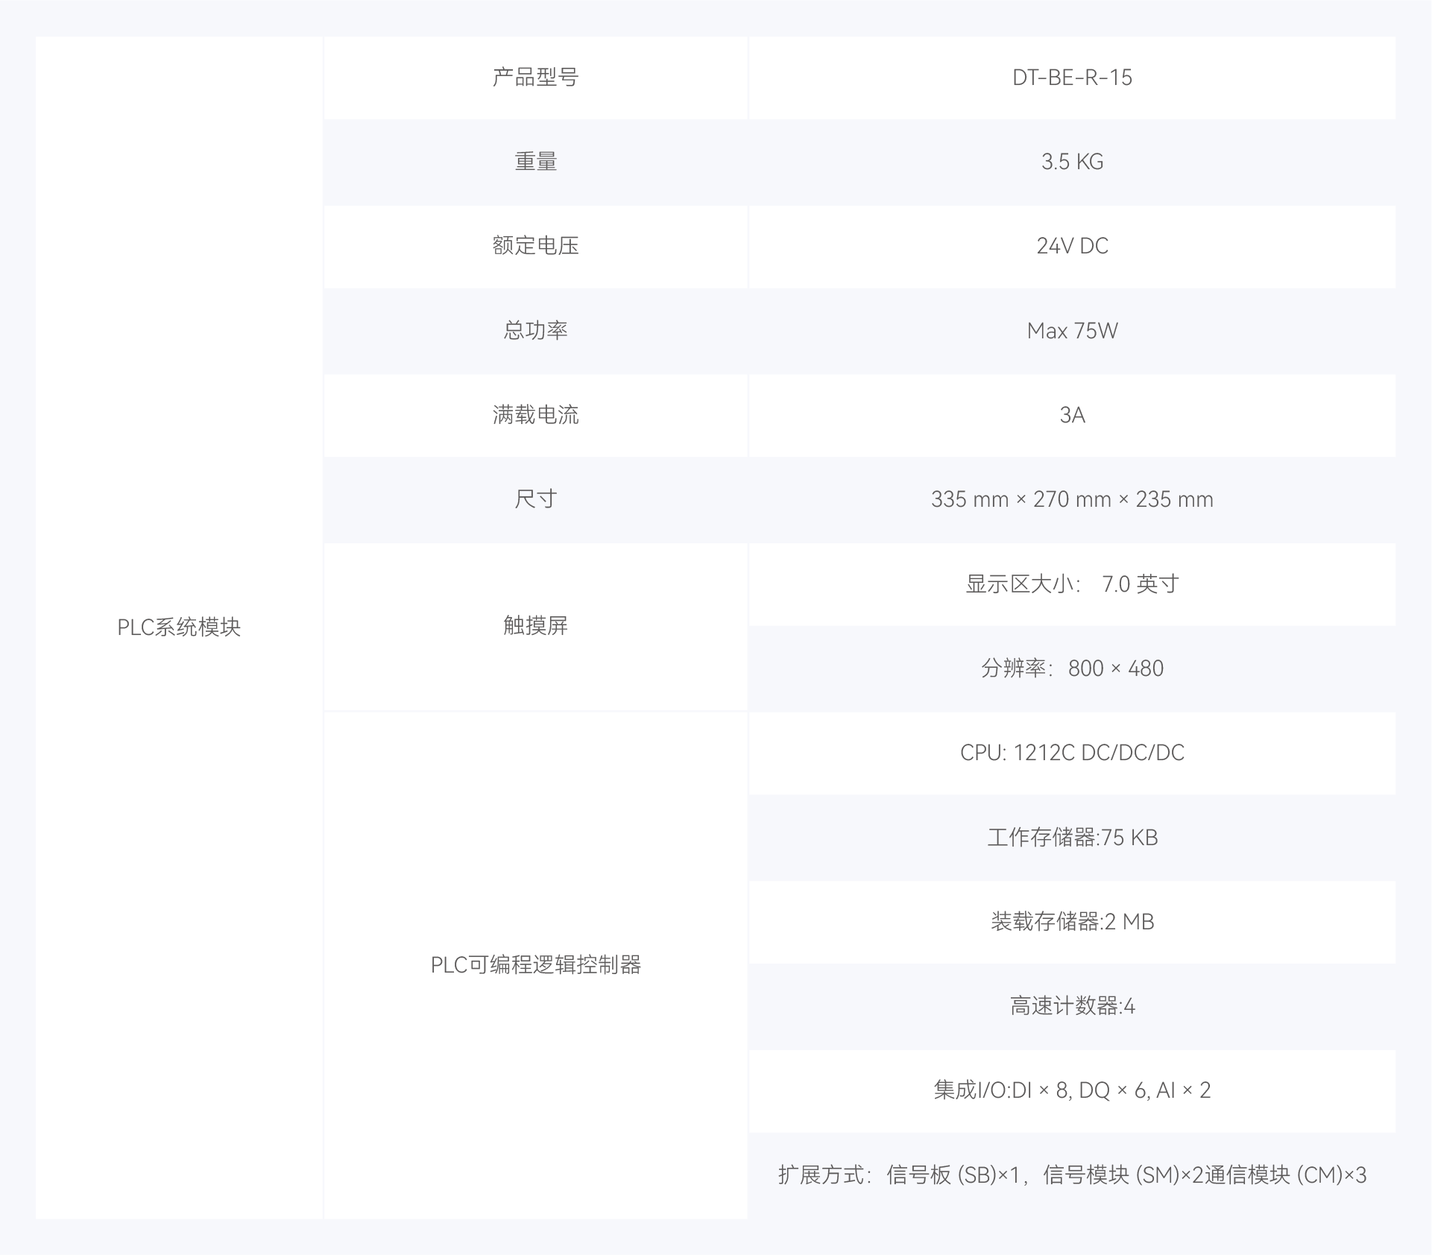Viewport: 1432px width, 1255px height.
Task: Click the 分辨率 800 × 480 text
Action: pyautogui.click(x=1071, y=668)
